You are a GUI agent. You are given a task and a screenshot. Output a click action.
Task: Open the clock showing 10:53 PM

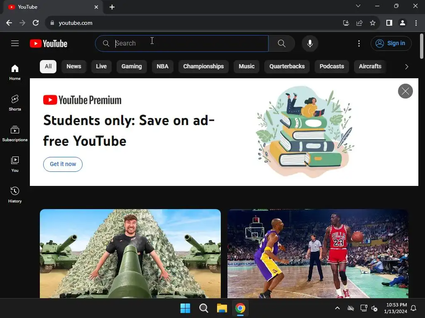(396, 308)
